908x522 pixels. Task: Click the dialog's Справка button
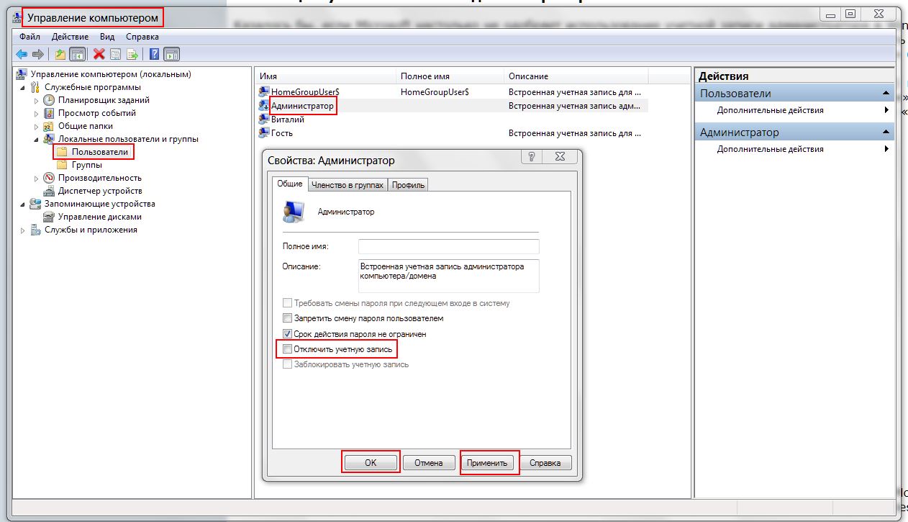(545, 462)
